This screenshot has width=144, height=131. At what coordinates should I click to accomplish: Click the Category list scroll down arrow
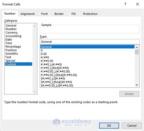click(35, 92)
